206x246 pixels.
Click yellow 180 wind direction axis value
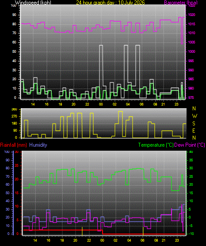tap(14, 124)
